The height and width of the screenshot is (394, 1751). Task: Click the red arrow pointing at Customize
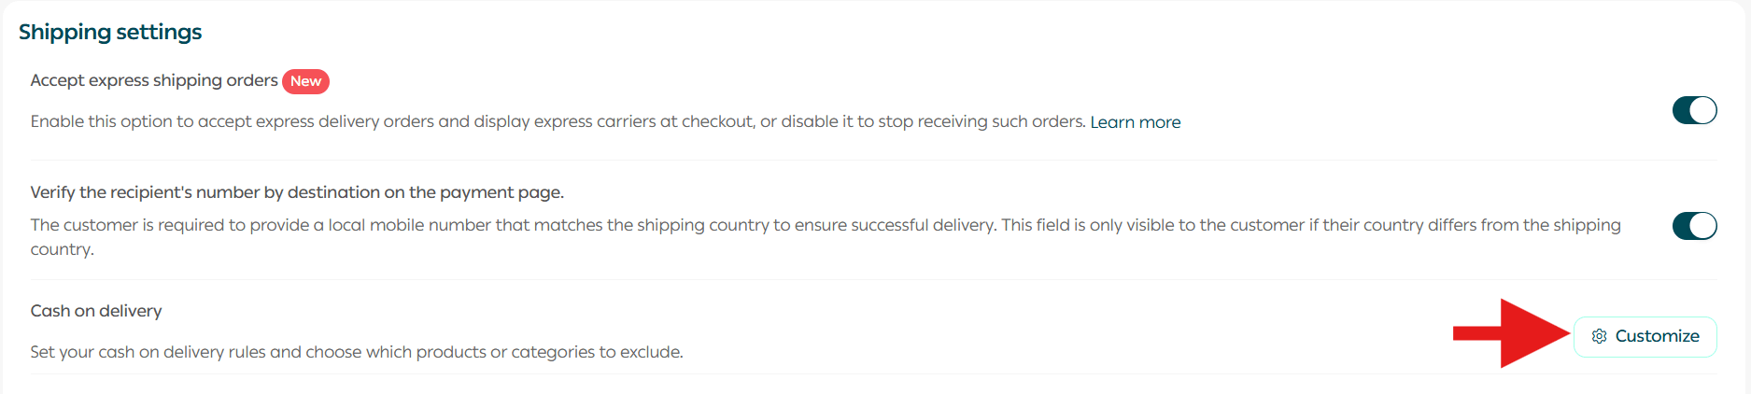point(1513,333)
